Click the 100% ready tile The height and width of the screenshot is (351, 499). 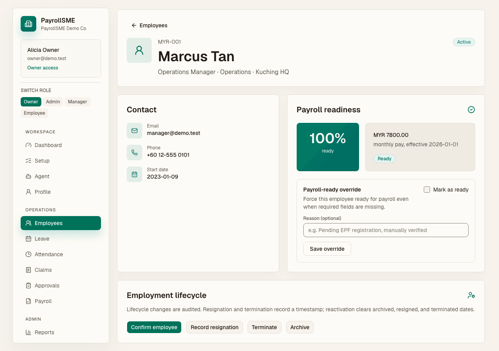point(328,147)
